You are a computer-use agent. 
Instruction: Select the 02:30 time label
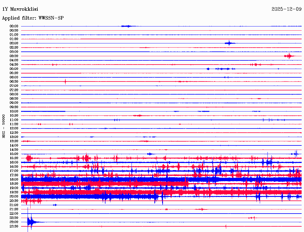14,48
